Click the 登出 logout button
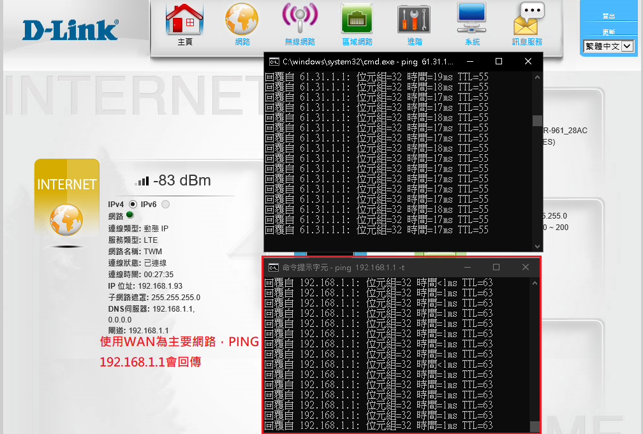 click(609, 16)
